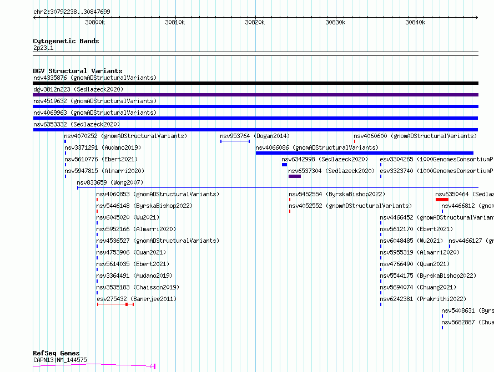
Task: Click the nsv6353332 (Sedlazeck2020) label
Action: [77, 124]
